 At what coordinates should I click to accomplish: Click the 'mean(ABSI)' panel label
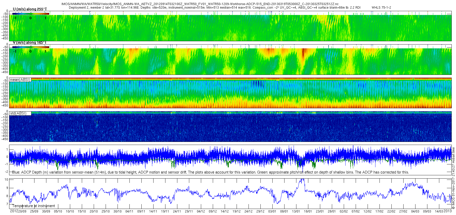point(20,80)
